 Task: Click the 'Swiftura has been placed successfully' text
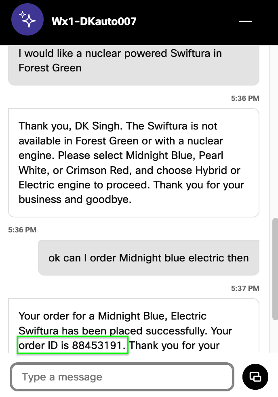pyautogui.click(x=109, y=331)
